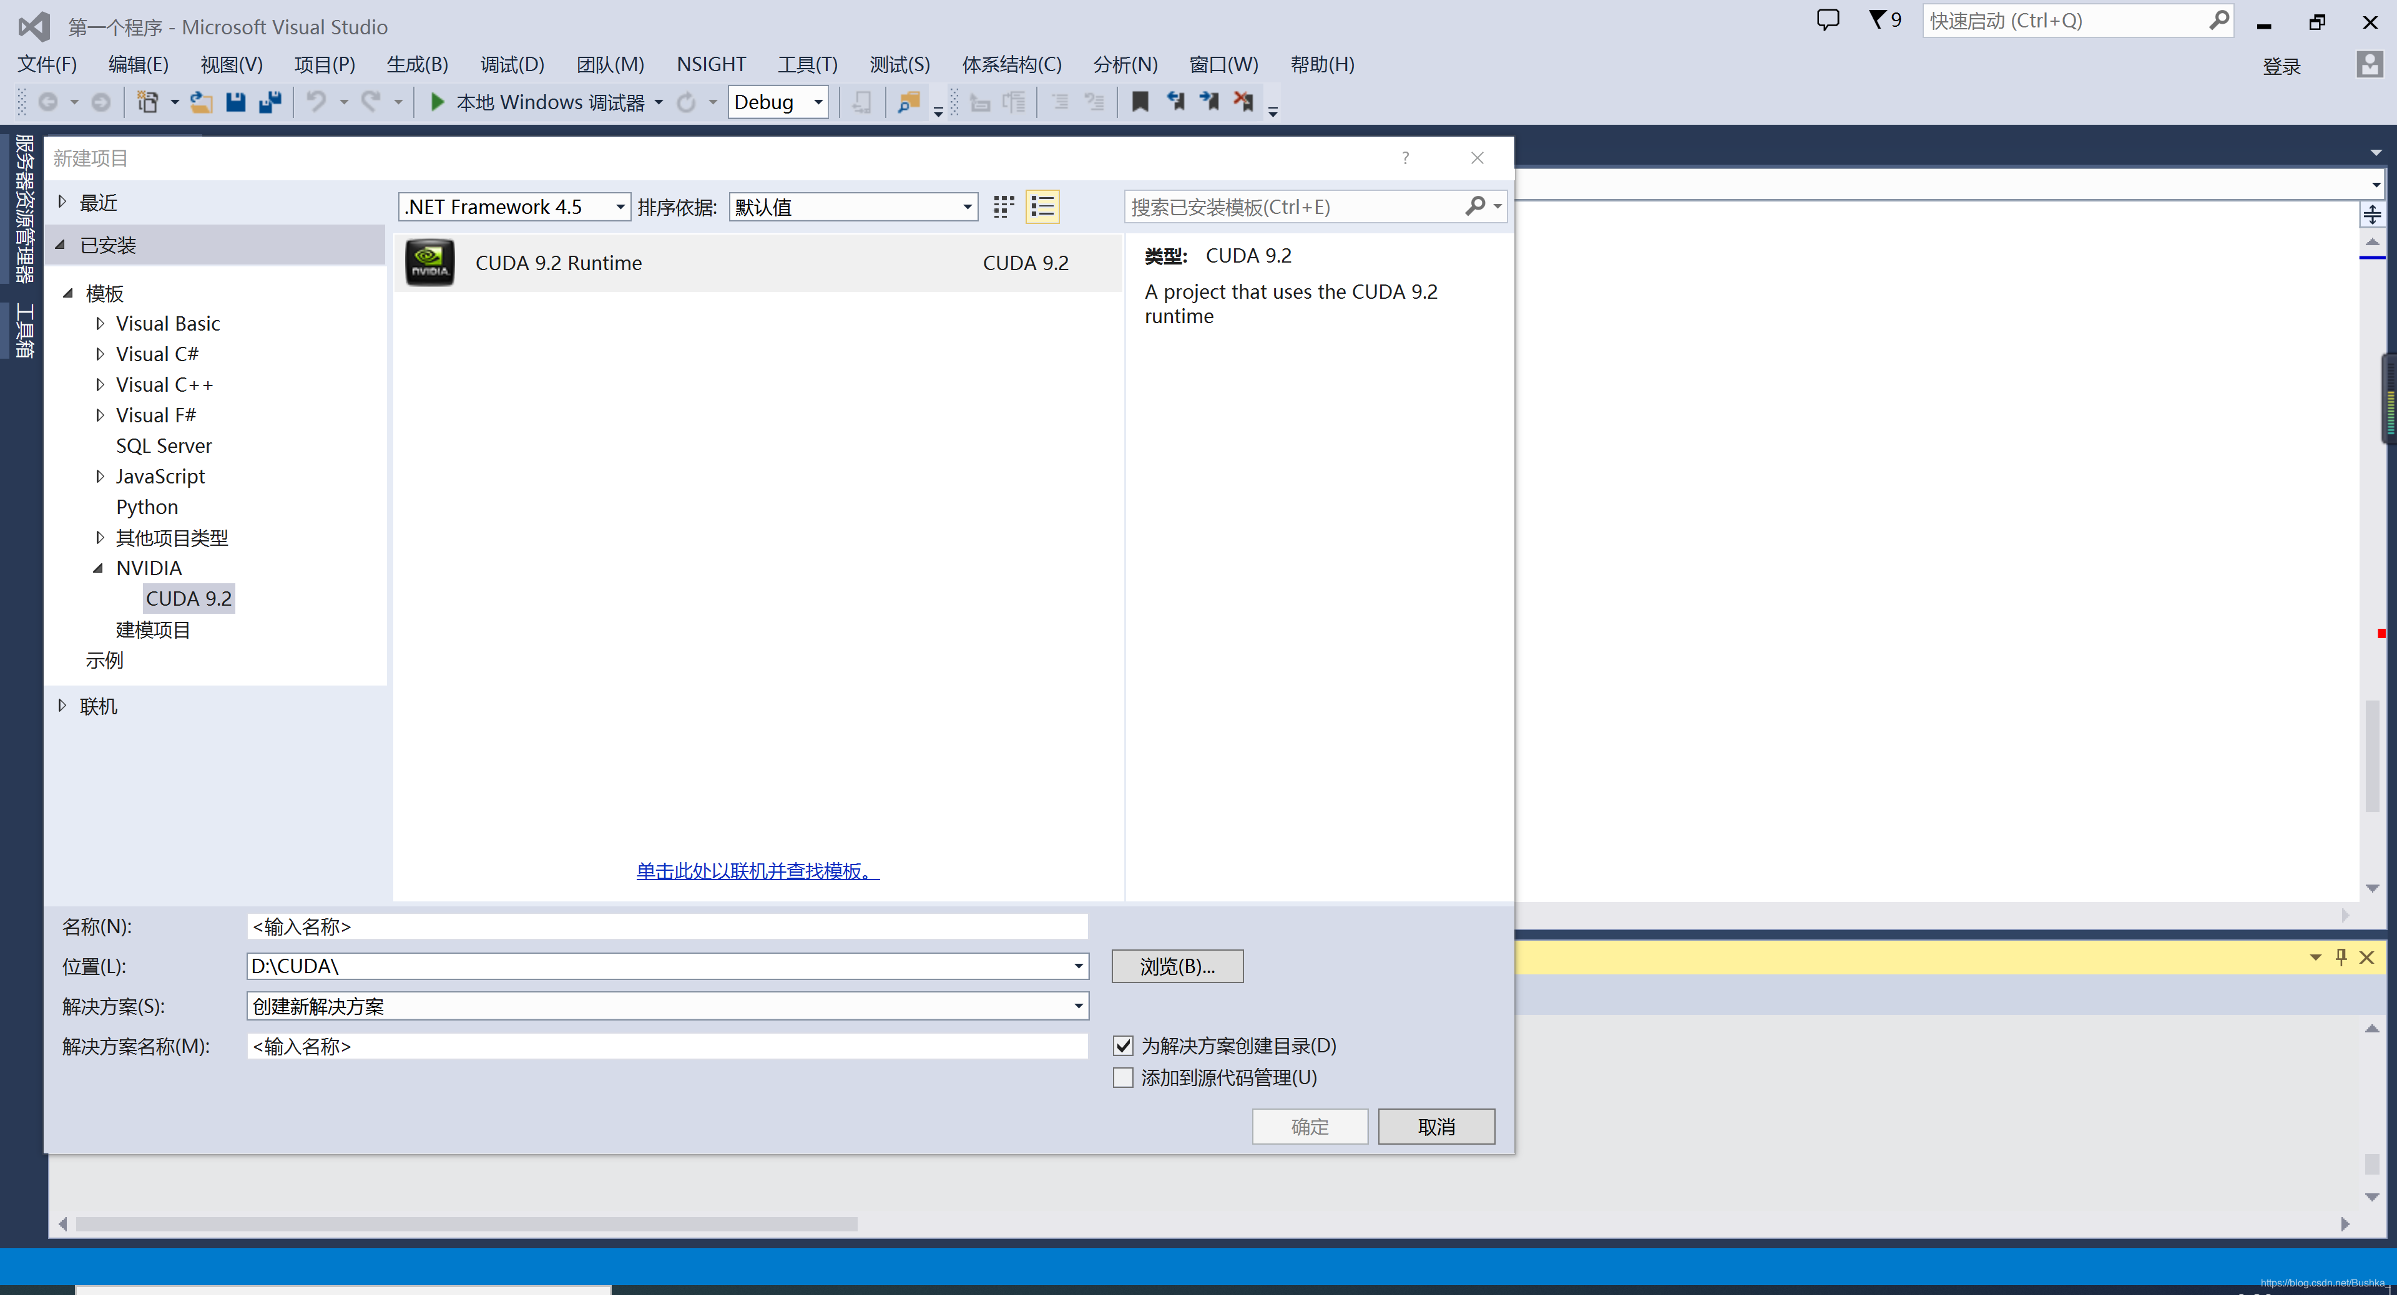The image size is (2397, 1295).
Task: Click the Navigate Forward toolbar icon
Action: pos(100,101)
